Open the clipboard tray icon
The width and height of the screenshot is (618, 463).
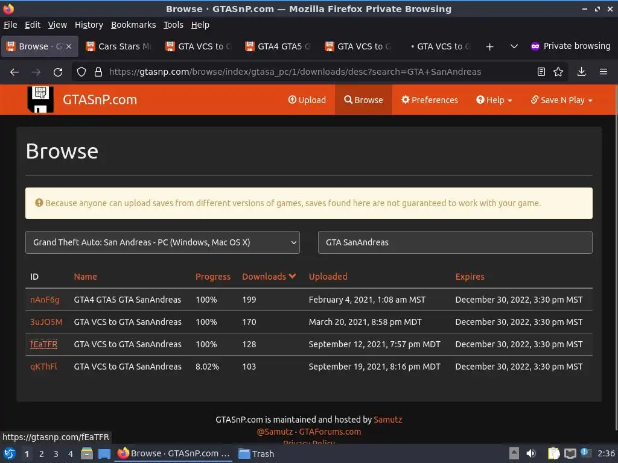[554, 454]
